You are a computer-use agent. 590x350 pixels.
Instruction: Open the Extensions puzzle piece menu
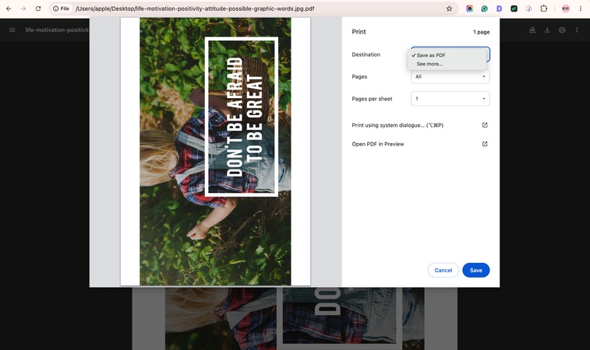(x=544, y=9)
